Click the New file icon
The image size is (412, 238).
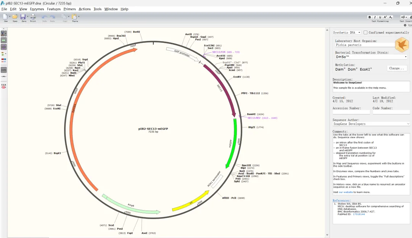tap(5, 17)
